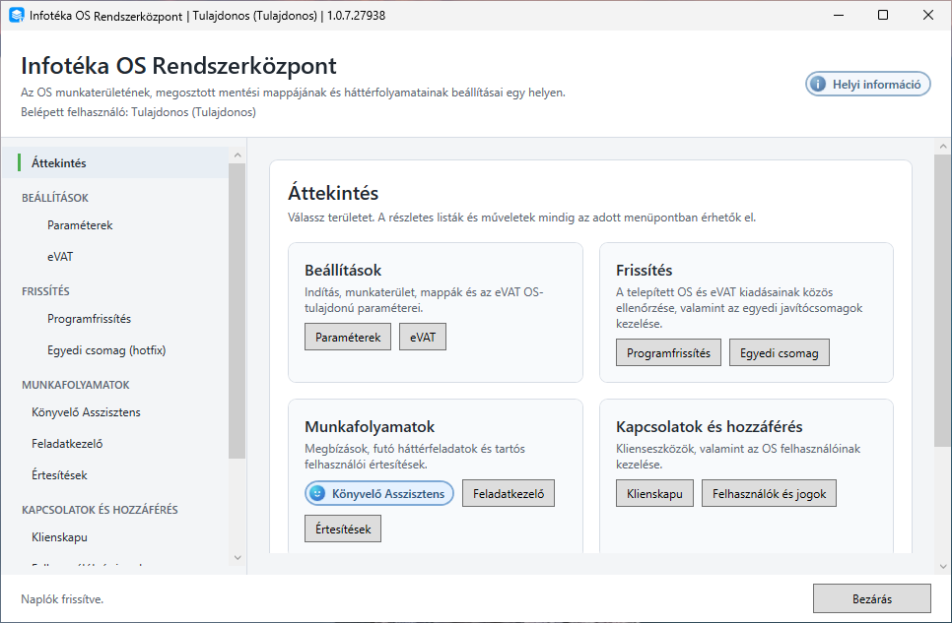Click the MUNKAFOLYAMATOK section header
Image resolution: width=952 pixels, height=623 pixels.
click(x=76, y=385)
